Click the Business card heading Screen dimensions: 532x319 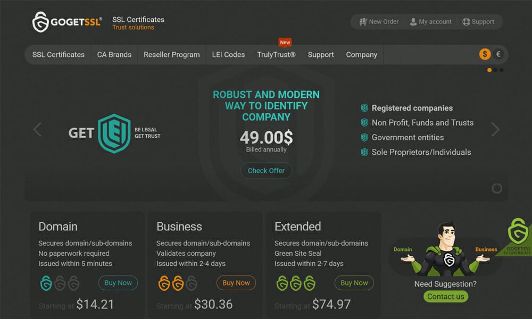click(179, 226)
